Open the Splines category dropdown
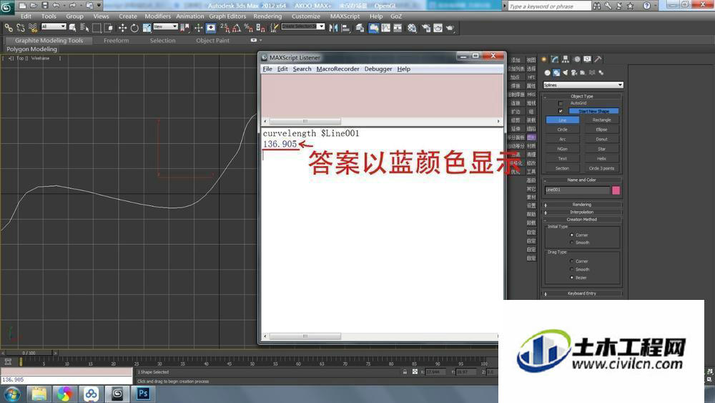 (x=583, y=85)
